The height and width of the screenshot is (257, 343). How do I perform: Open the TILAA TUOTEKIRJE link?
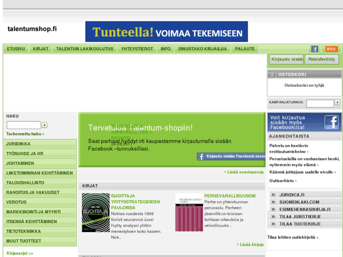(300, 224)
